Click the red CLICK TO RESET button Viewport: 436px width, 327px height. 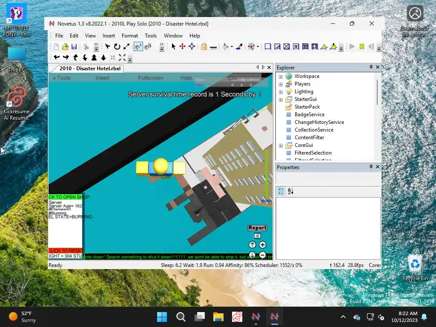point(66,250)
